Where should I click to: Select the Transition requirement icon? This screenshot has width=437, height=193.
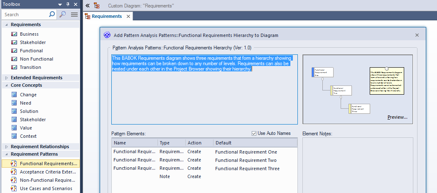pos(14,67)
